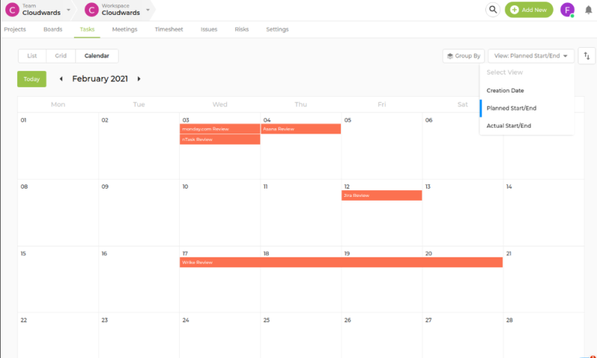This screenshot has height=358, width=597.
Task: Switch to Grid view
Action: (x=60, y=56)
